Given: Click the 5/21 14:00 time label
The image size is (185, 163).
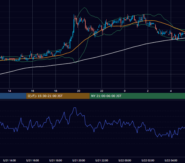Looking at the screenshot, I should pyautogui.click(x=10, y=160).
